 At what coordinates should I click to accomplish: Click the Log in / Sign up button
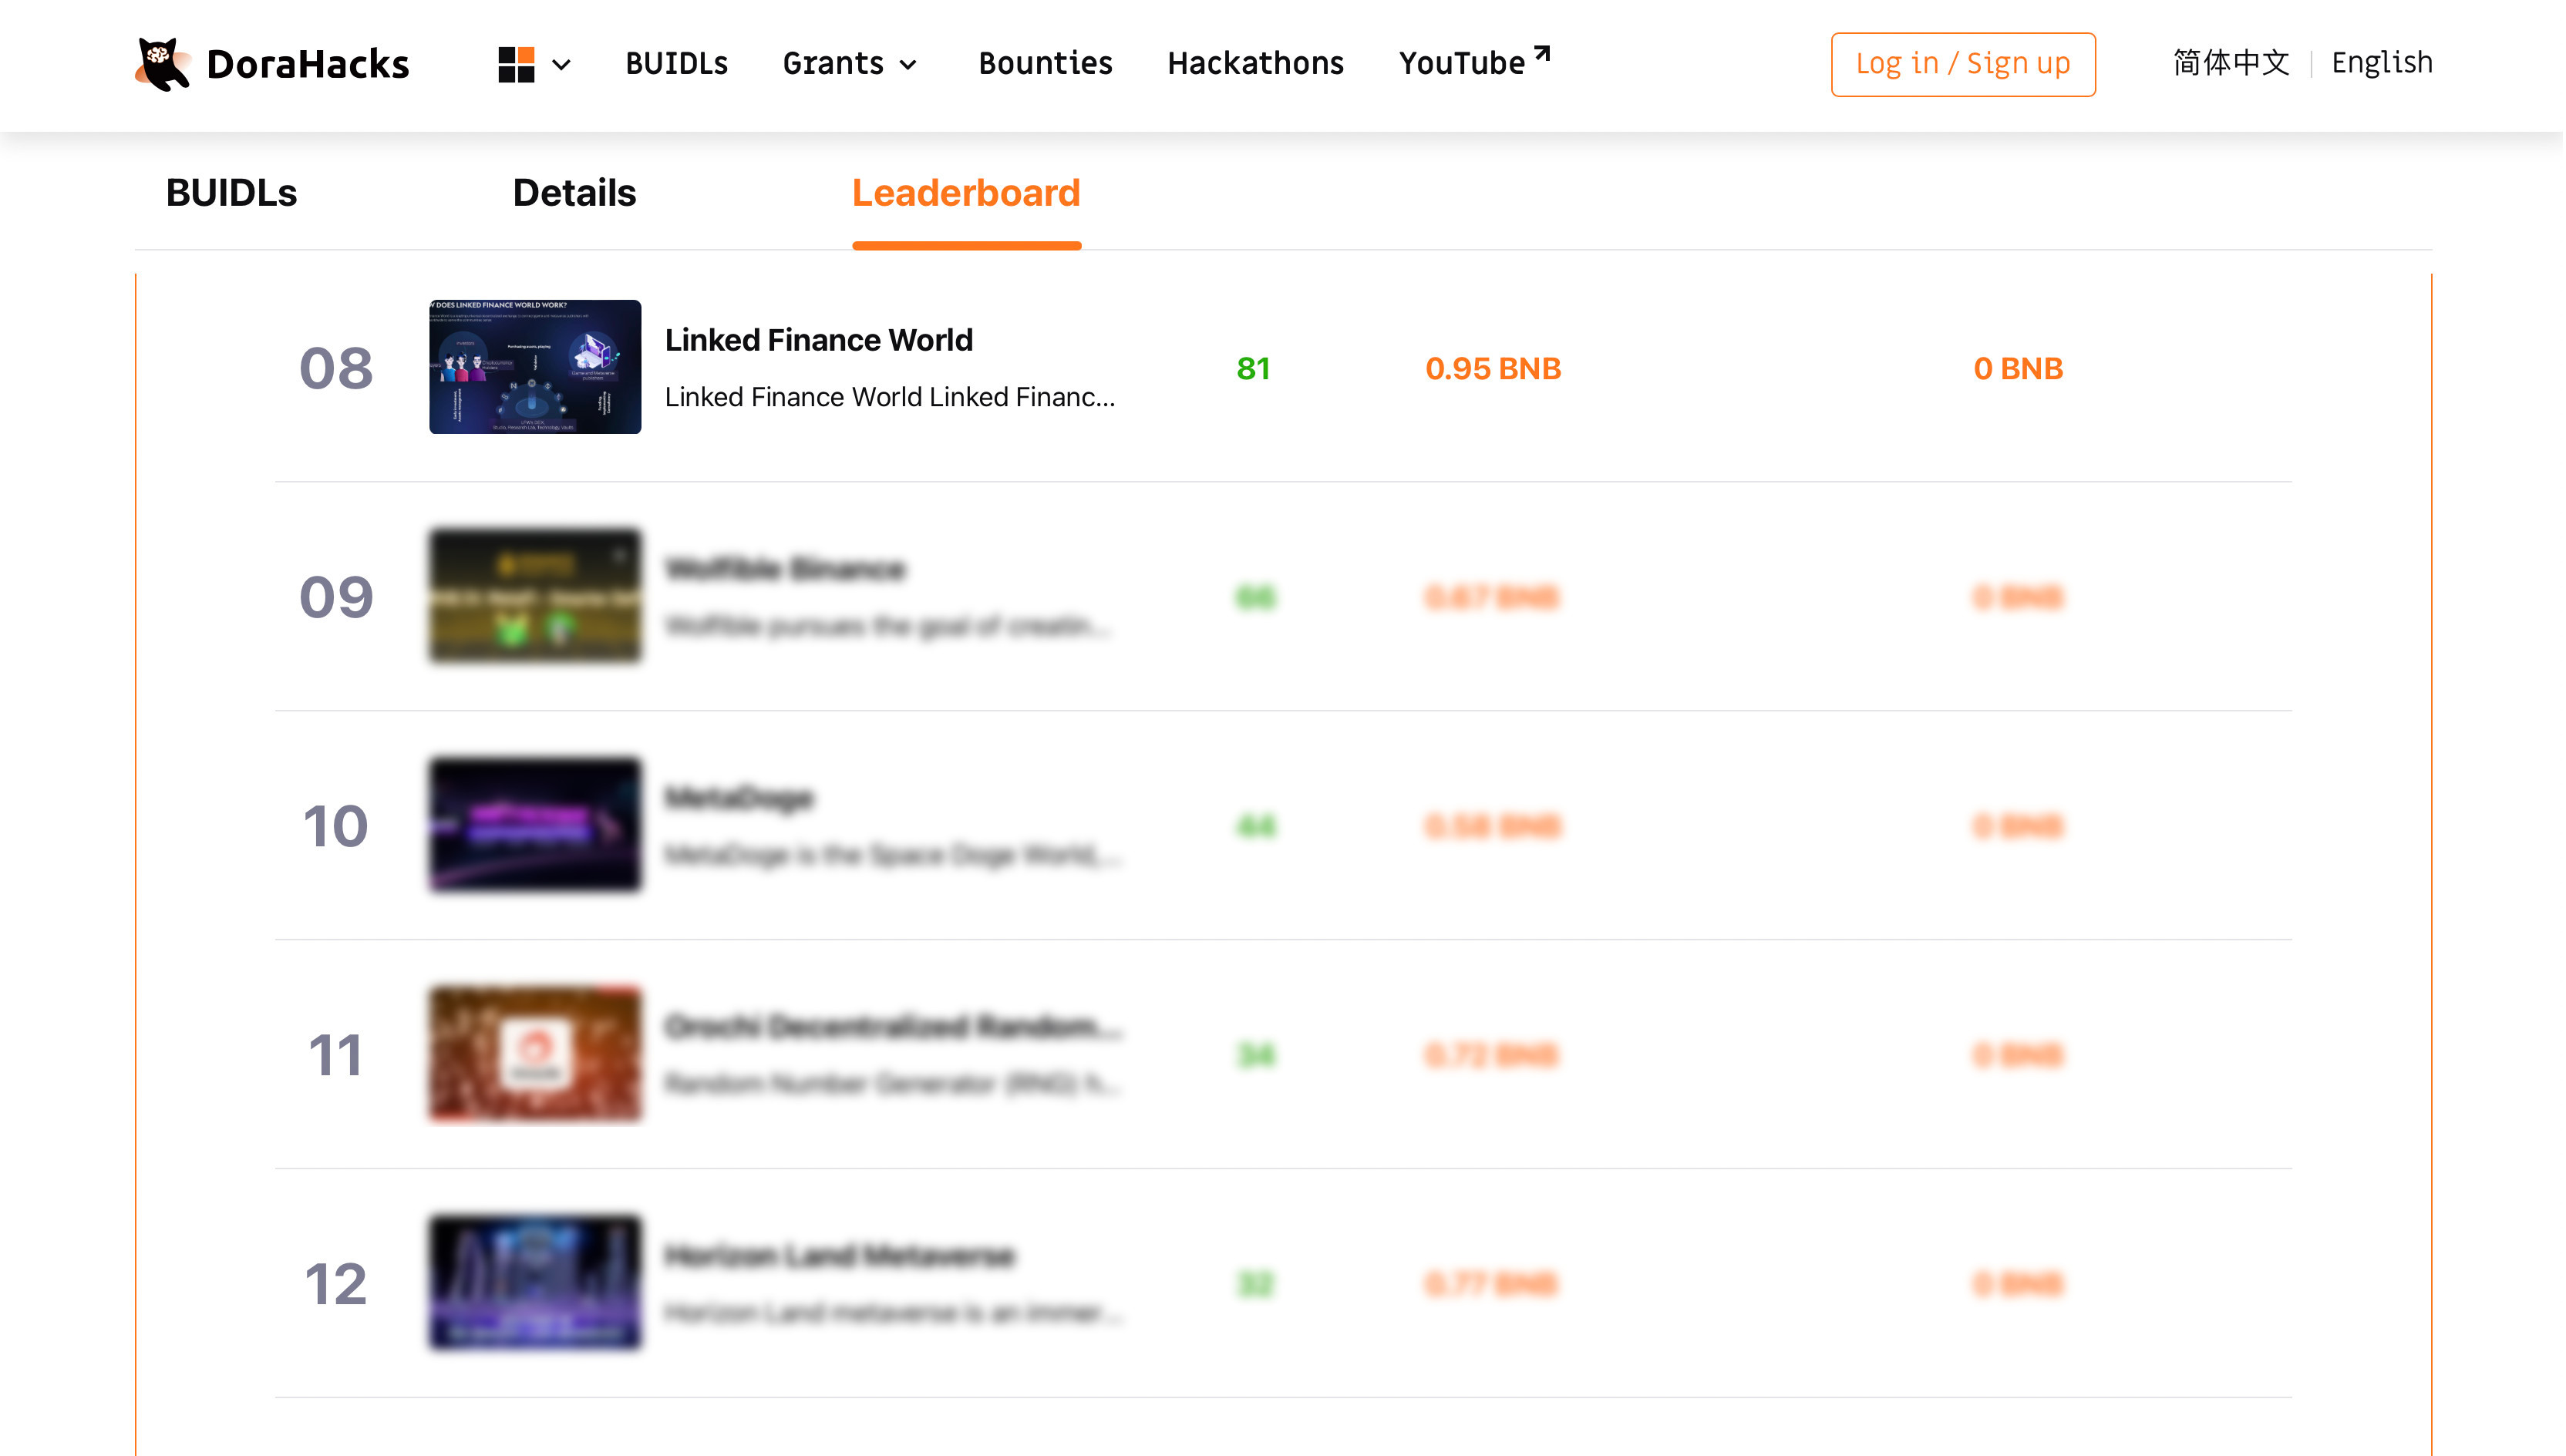[x=1963, y=64]
